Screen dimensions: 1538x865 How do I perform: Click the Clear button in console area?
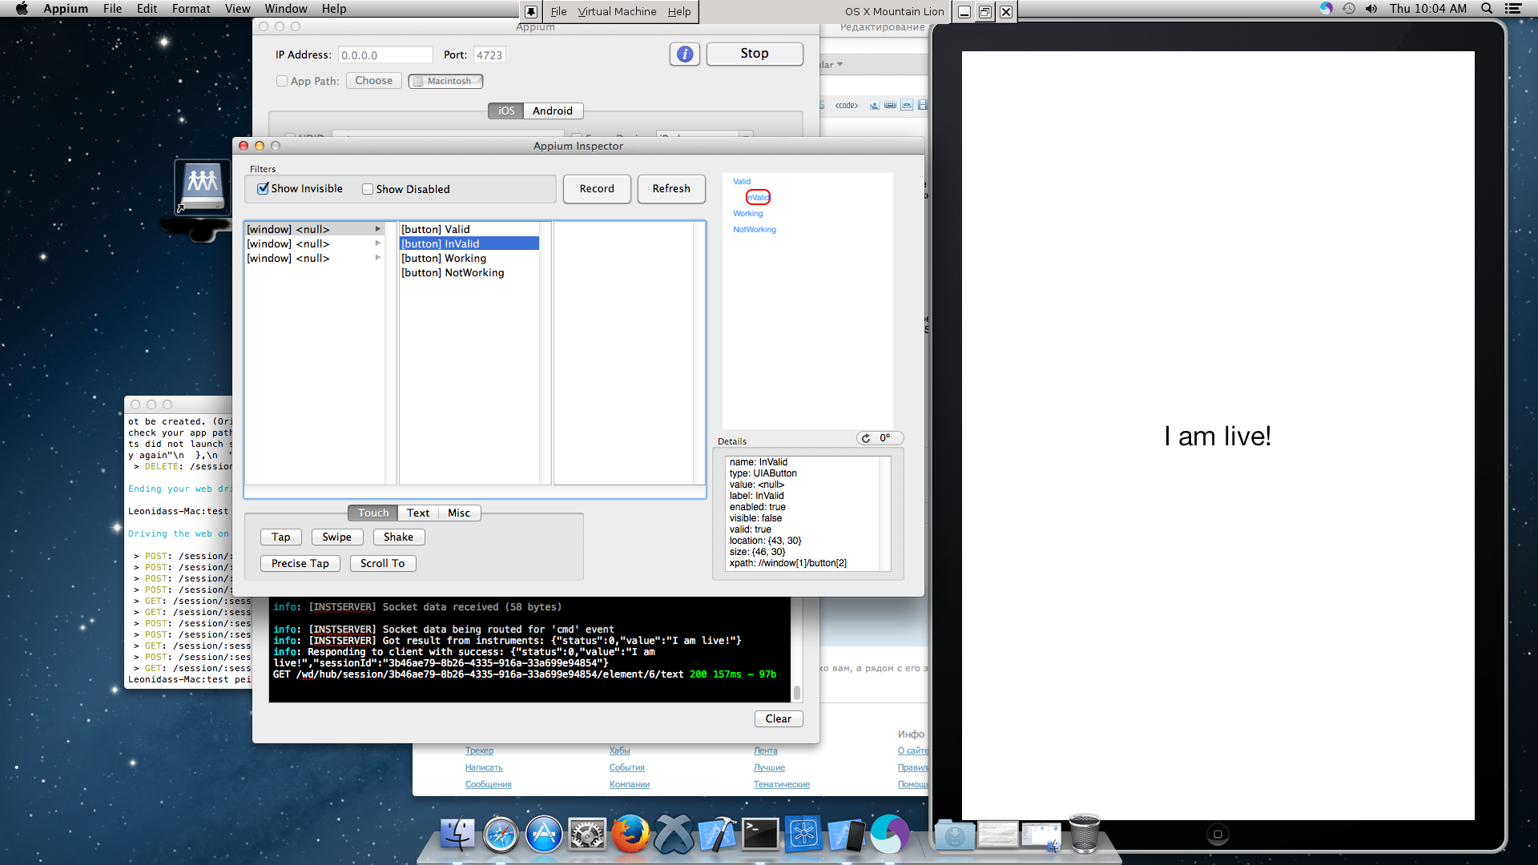coord(779,718)
